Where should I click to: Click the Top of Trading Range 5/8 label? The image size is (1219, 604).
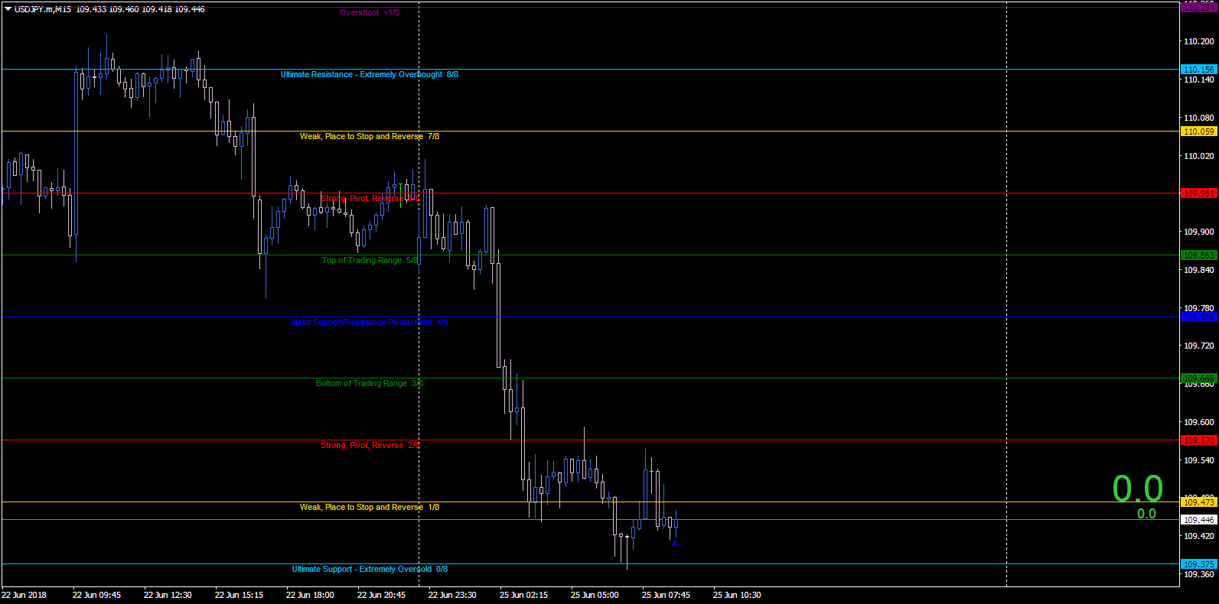[370, 260]
